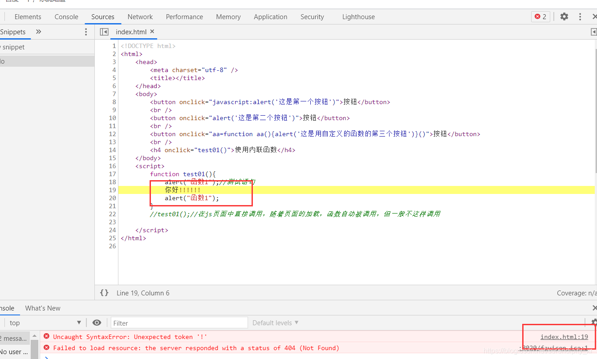
Task: Click the Coverage status text
Action: (x=577, y=293)
